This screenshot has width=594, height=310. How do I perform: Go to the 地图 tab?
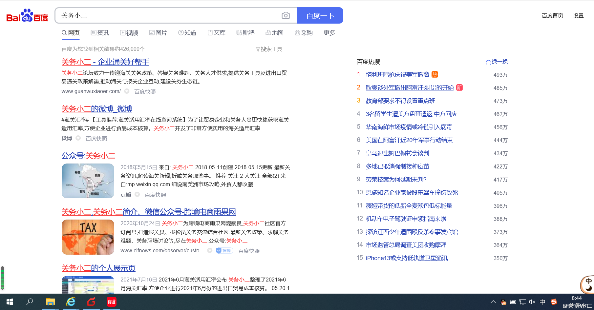pyautogui.click(x=274, y=33)
